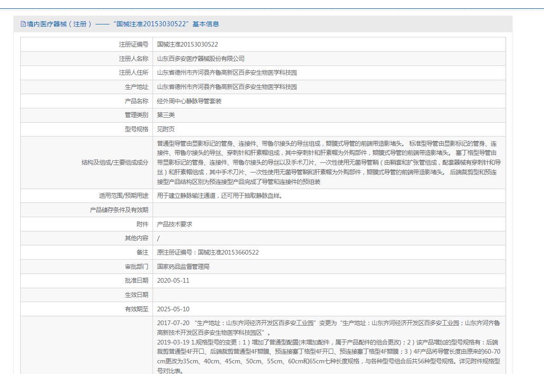This screenshot has width=544, height=374.
Task: Click the 注册人住所 label cell
Action: (87, 73)
